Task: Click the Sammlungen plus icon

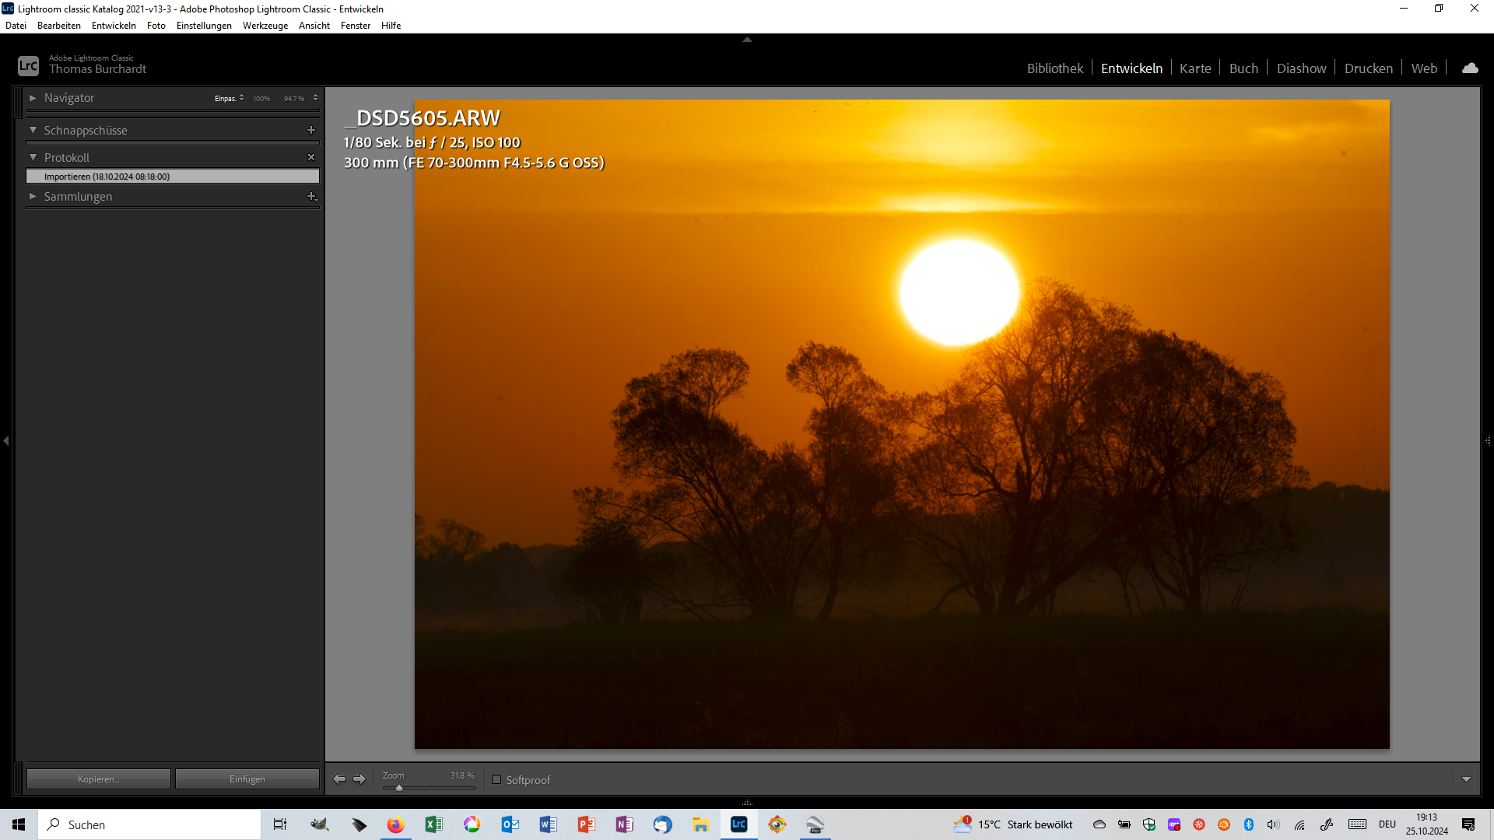Action: (x=311, y=197)
